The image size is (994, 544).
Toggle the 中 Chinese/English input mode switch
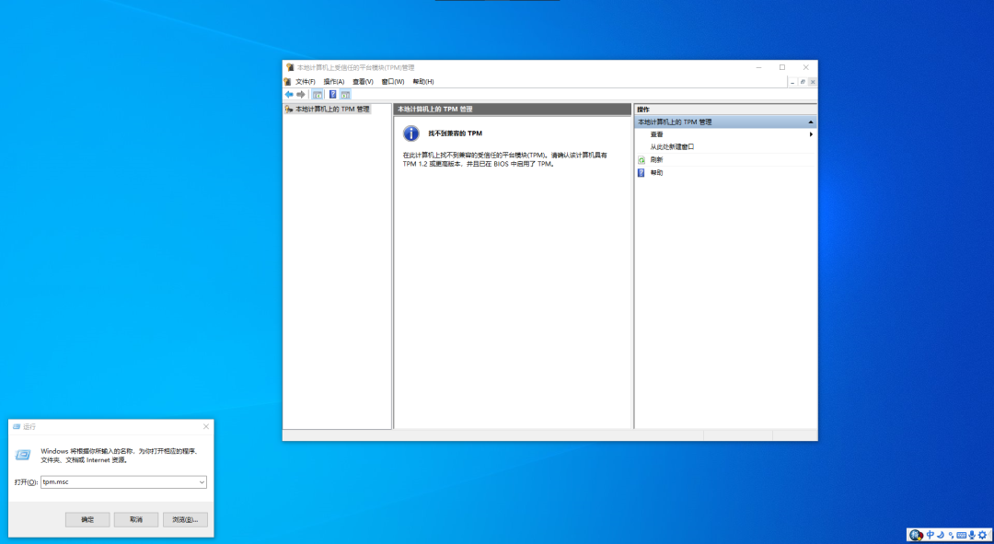tap(930, 535)
